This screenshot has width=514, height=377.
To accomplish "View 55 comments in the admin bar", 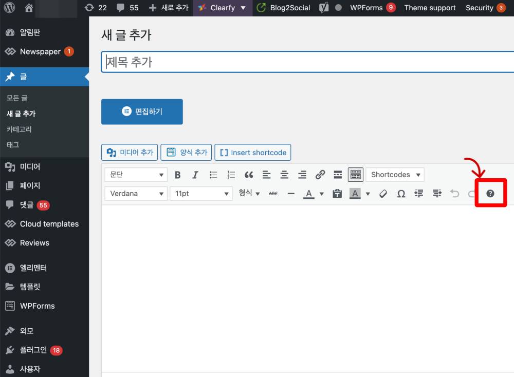I will click(x=127, y=8).
